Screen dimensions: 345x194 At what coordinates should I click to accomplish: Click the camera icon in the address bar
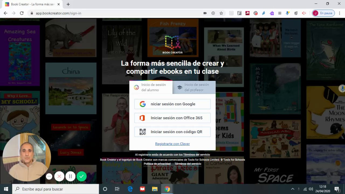(x=205, y=13)
